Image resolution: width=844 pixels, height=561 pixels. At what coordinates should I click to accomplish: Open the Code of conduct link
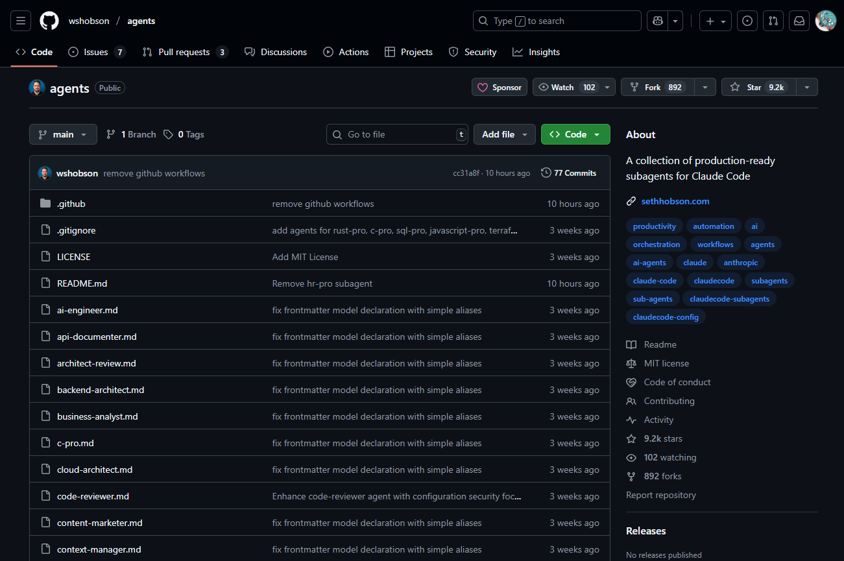pos(677,382)
